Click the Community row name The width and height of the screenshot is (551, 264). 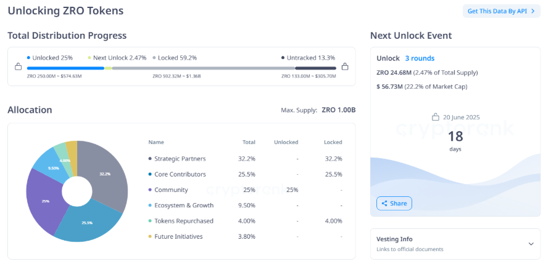[x=171, y=190]
